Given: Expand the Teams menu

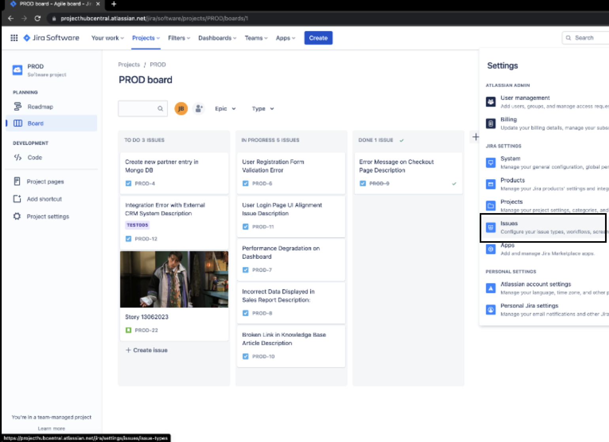Looking at the screenshot, I should [x=256, y=38].
